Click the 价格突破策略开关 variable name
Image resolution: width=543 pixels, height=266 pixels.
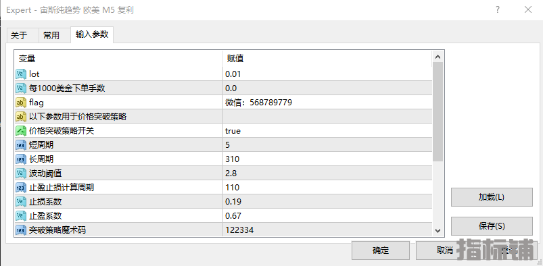(62, 131)
